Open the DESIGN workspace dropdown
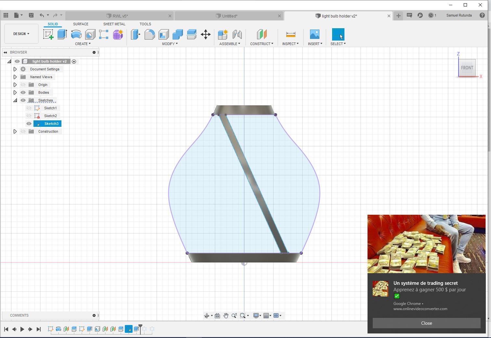Image resolution: width=491 pixels, height=338 pixels. coord(21,34)
